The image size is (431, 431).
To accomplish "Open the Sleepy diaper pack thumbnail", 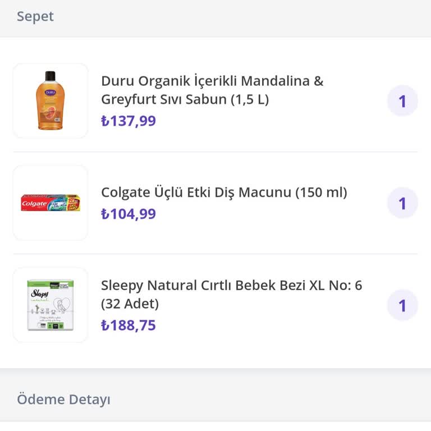I will pos(51,305).
